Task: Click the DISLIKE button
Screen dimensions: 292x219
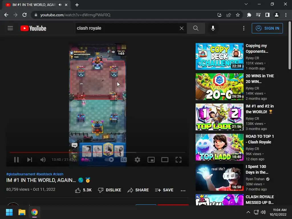Action: tap(109, 190)
